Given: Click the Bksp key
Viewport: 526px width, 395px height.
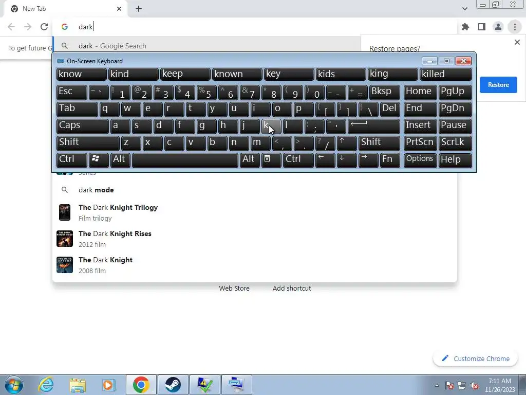Looking at the screenshot, I should [x=384, y=92].
